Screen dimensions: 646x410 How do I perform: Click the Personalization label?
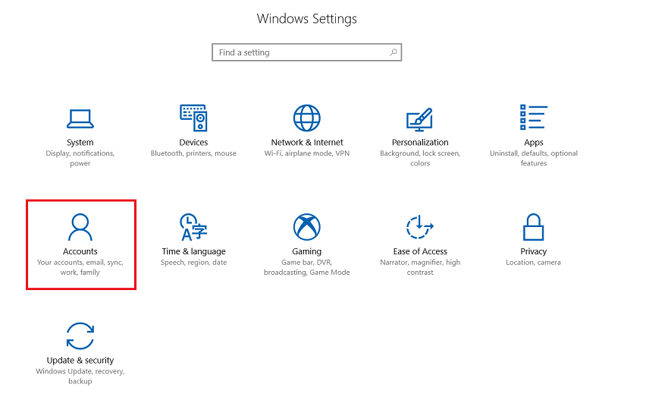tap(420, 142)
